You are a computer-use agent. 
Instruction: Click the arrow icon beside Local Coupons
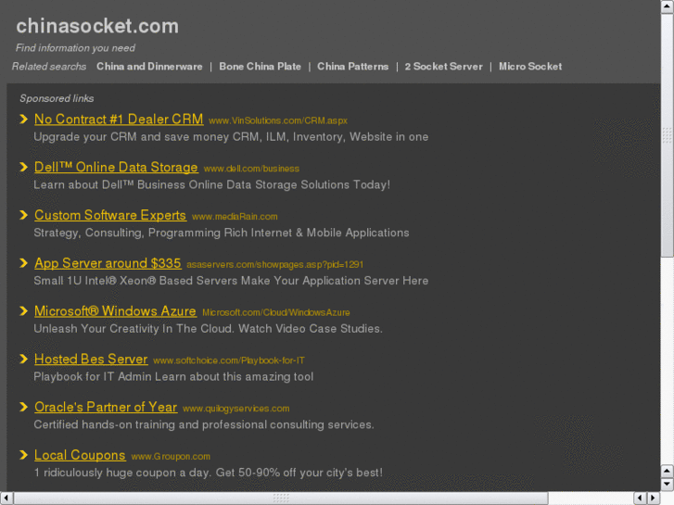tap(24, 455)
